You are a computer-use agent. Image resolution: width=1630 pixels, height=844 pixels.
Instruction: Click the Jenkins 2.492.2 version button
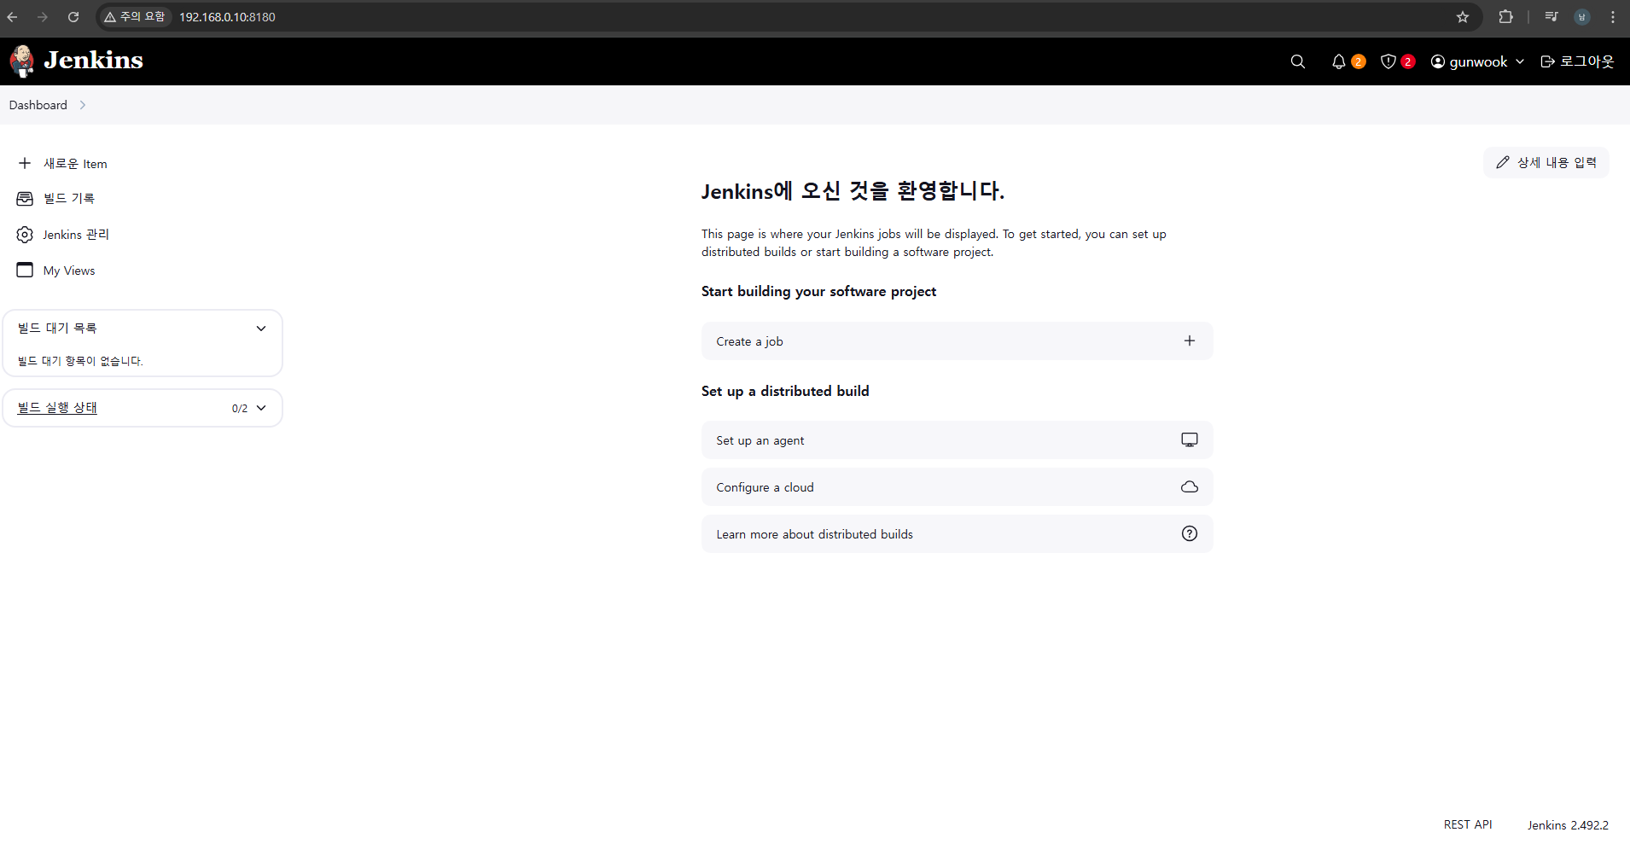pyautogui.click(x=1568, y=825)
